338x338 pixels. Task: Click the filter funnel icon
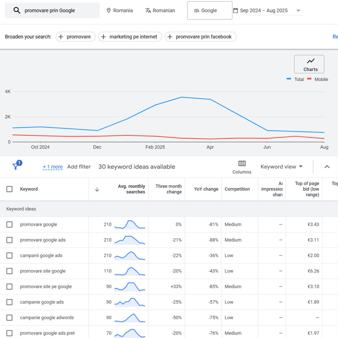[16, 166]
